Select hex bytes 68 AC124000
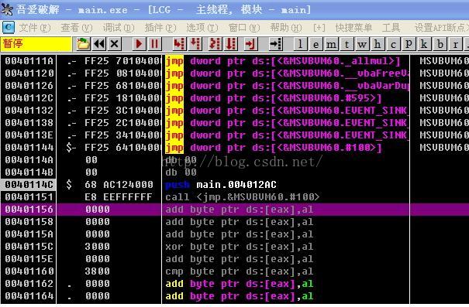The height and width of the screenshot is (307, 469). (119, 185)
